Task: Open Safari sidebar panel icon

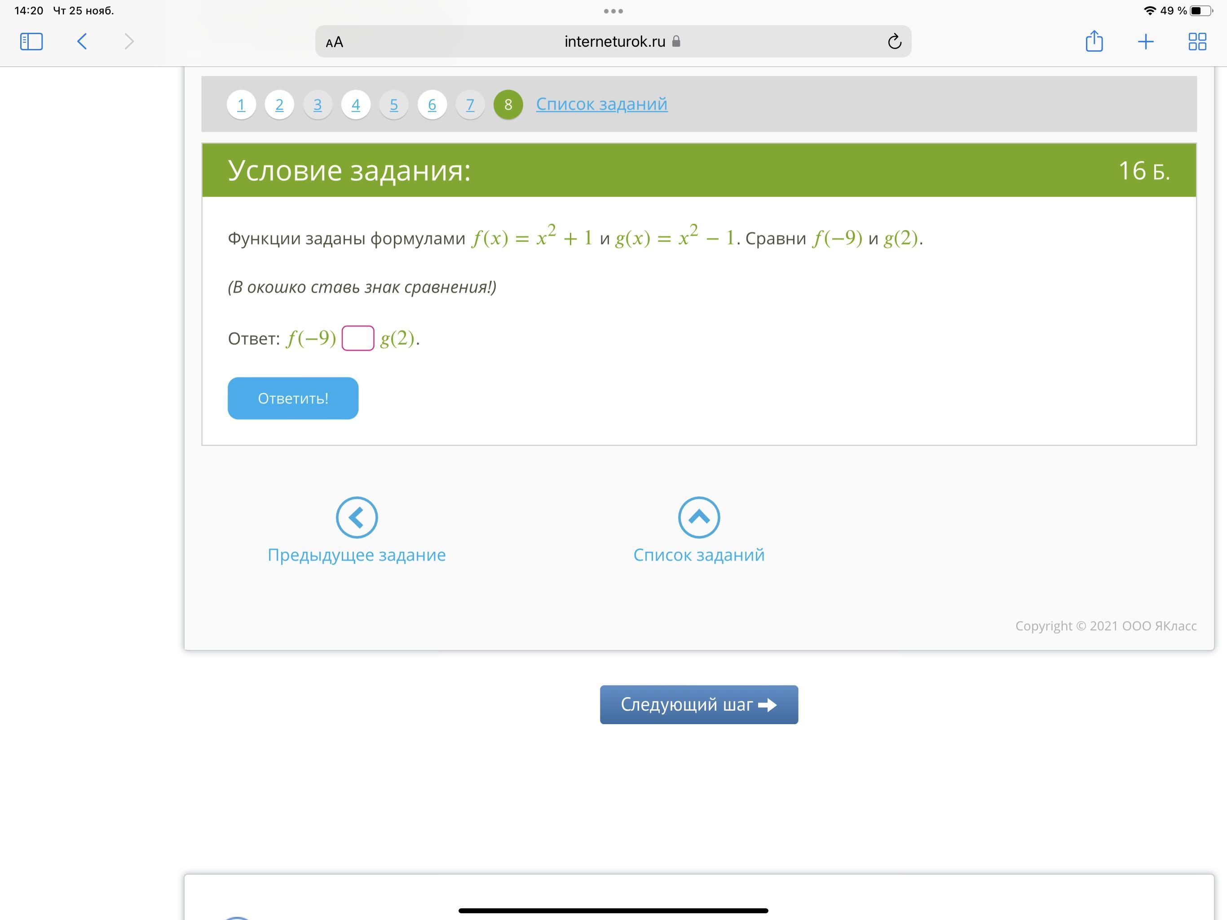Action: [x=31, y=42]
